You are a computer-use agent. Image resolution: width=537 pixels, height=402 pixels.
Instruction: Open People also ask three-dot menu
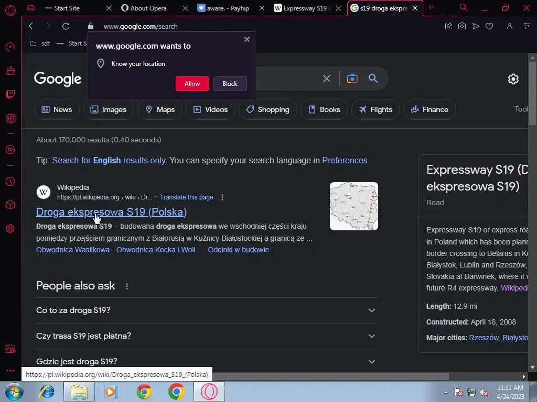(127, 286)
